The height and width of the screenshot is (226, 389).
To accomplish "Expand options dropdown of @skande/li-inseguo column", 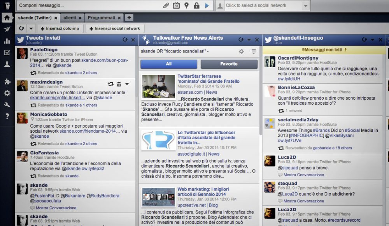I will (x=372, y=40).
